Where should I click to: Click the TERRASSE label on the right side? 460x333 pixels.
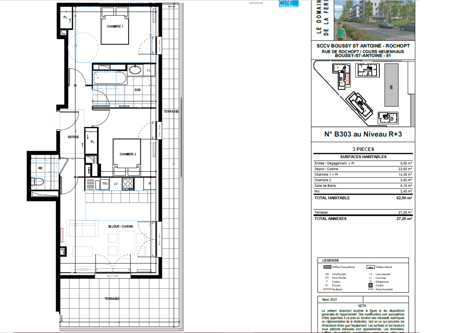click(x=171, y=112)
